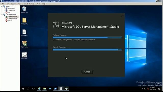Screen dimensions: 163x92
Task: Open taskbar Search
Action: [x=28, y=89]
